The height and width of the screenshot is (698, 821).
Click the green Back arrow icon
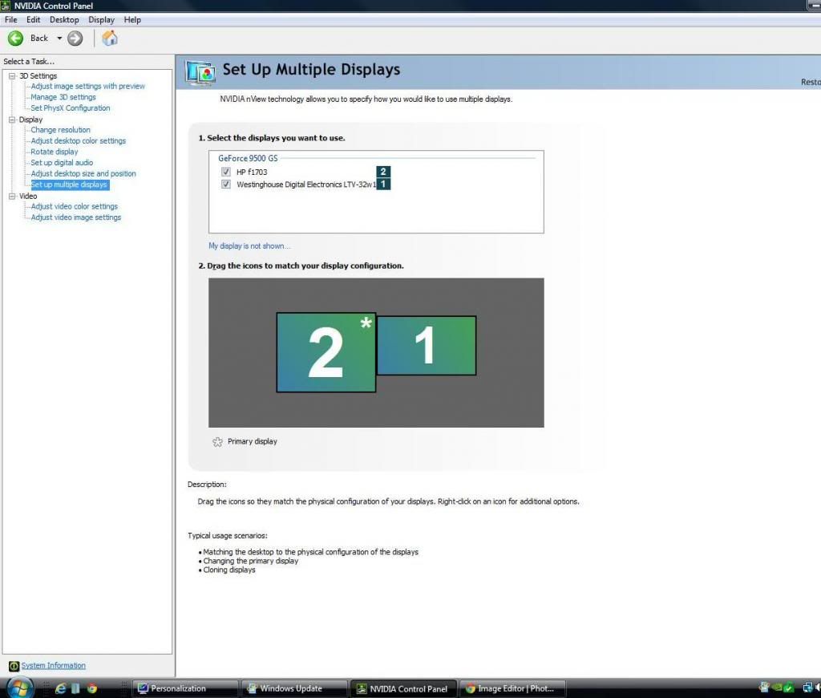tap(15, 39)
